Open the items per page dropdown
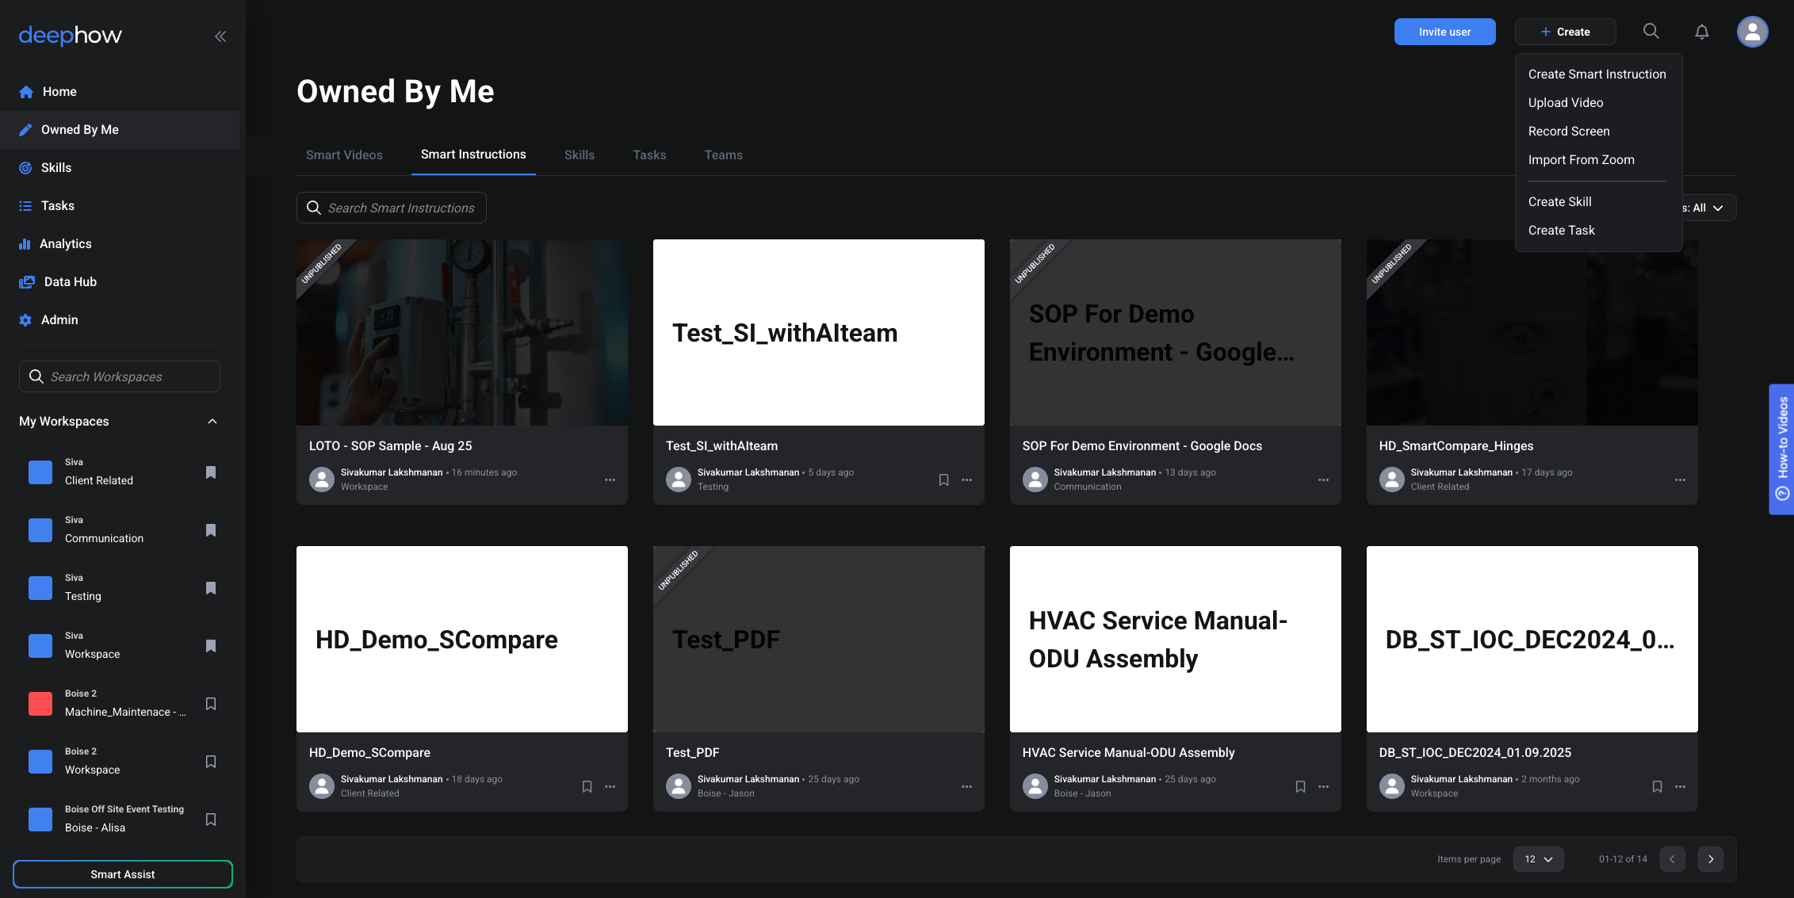Screen dimensions: 1794x898 (x=1538, y=859)
